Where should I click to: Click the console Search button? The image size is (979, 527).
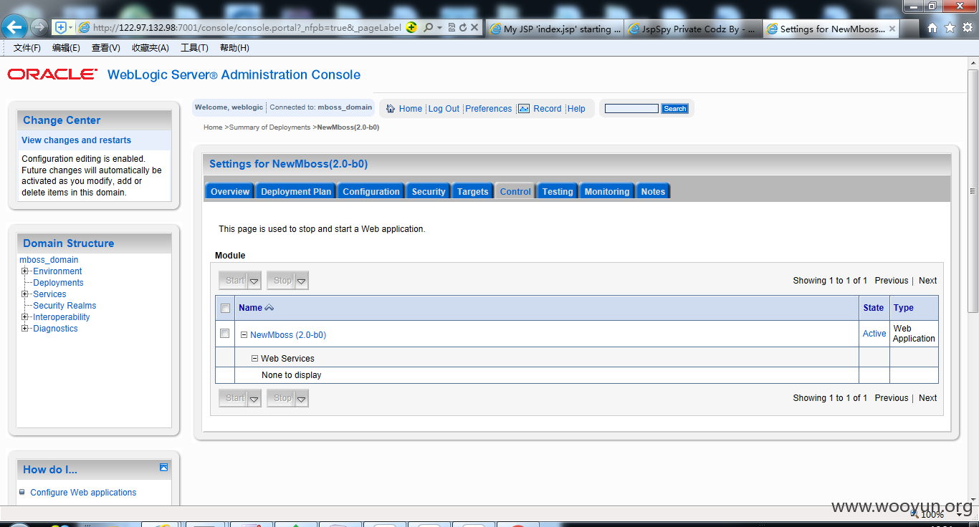[674, 109]
